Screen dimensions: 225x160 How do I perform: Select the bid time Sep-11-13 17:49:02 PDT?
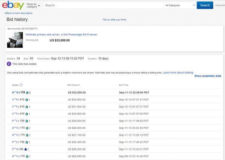point(134,121)
